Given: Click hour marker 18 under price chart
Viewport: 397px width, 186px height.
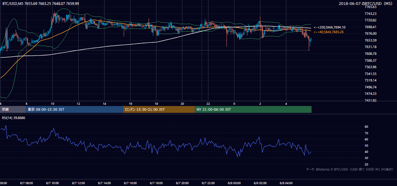Looking at the screenshot, I should 156,104.
